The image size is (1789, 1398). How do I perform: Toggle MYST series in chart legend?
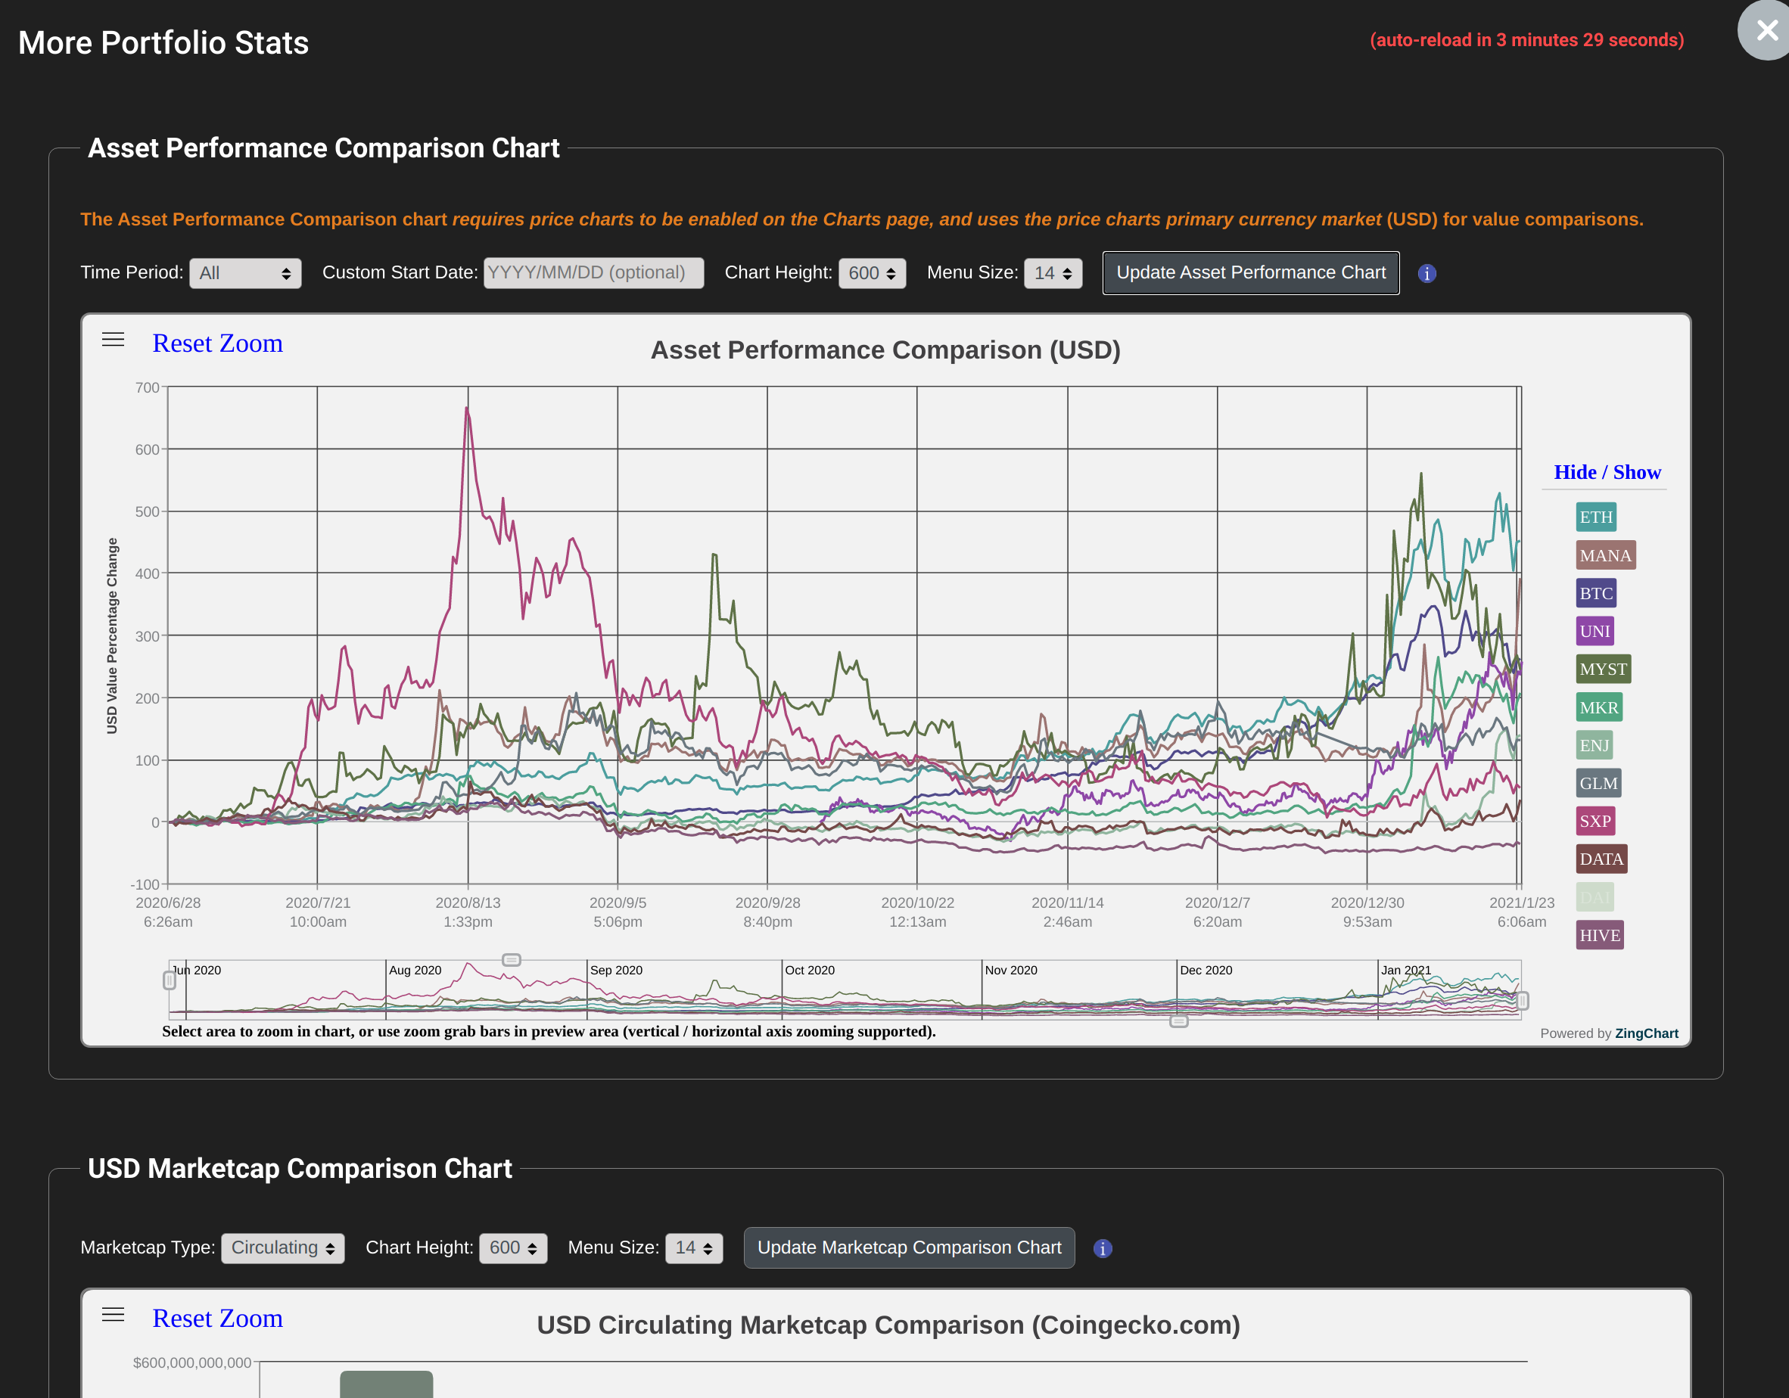click(x=1603, y=669)
